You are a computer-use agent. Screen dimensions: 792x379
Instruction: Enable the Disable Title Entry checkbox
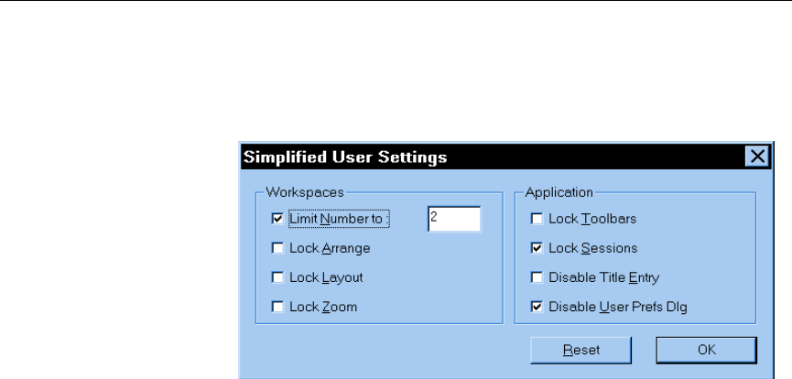pyautogui.click(x=536, y=276)
